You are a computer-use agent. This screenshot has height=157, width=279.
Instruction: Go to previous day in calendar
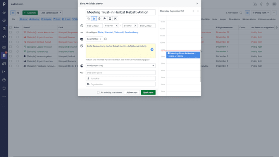tap(193, 11)
